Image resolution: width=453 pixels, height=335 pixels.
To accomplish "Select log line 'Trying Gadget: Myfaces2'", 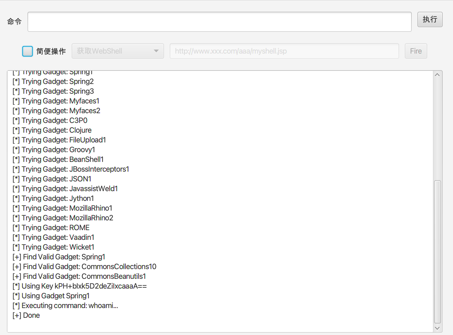I will (56, 111).
